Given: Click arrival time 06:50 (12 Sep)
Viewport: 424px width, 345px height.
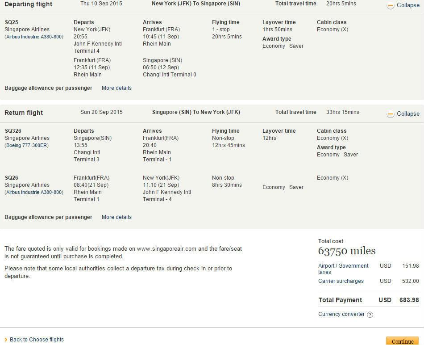Looking at the screenshot, I should 161,67.
